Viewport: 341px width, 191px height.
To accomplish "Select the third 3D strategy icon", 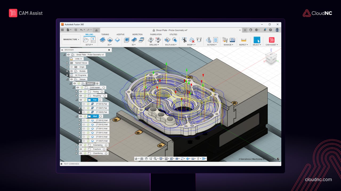I will click(x=141, y=40).
